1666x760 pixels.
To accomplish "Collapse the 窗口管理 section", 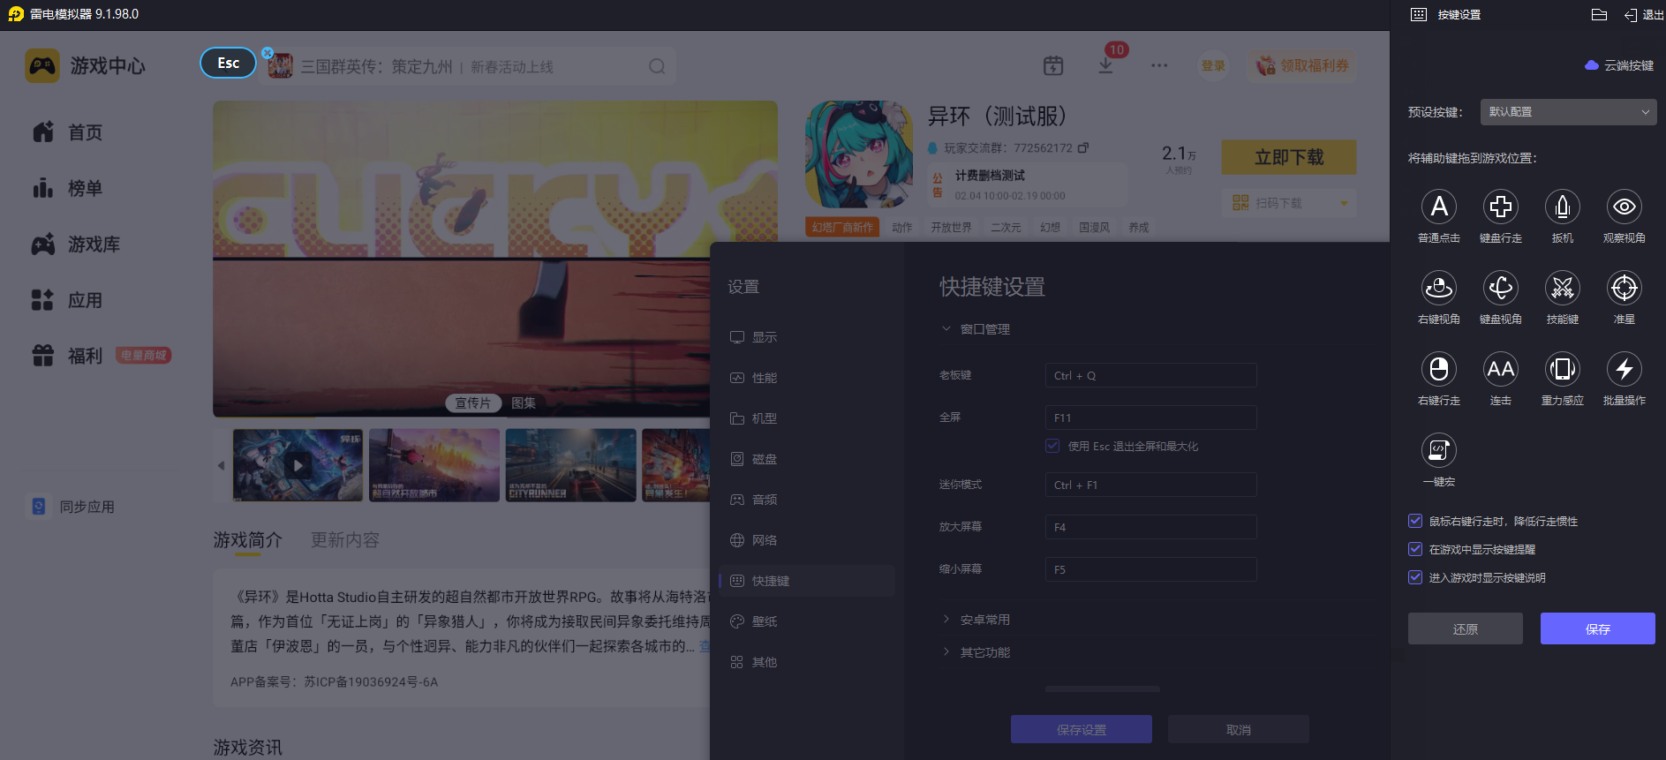I will (x=984, y=329).
